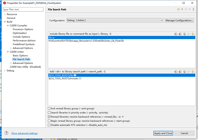
Task: Click Edit icon in library search path toolbar
Action: [x=184, y=72]
